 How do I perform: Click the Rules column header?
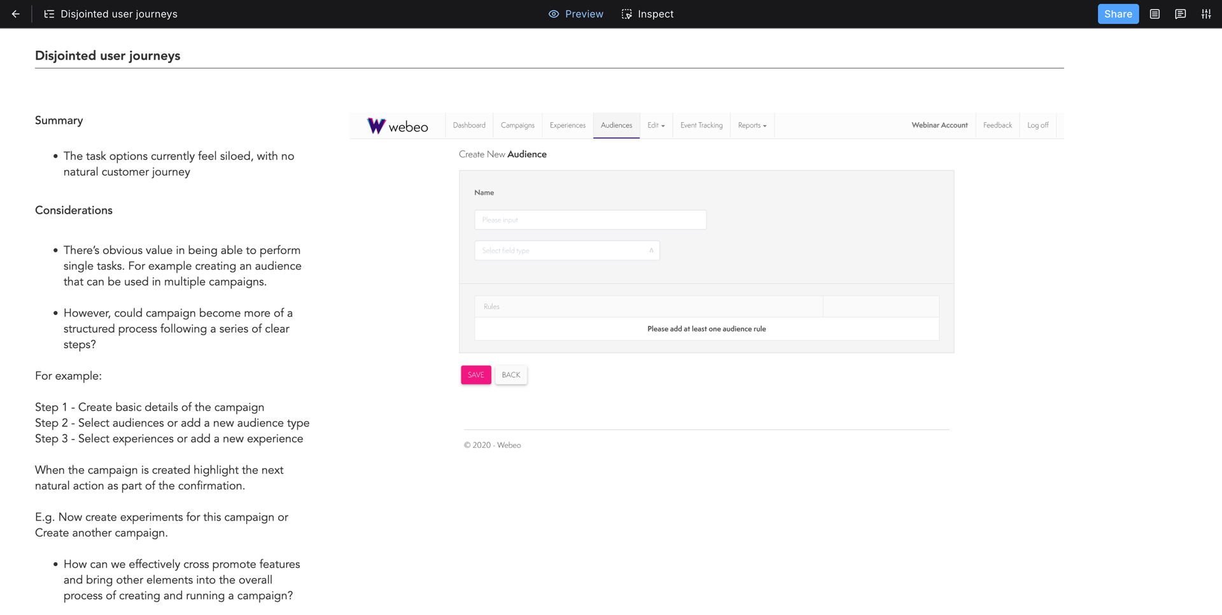click(x=649, y=307)
